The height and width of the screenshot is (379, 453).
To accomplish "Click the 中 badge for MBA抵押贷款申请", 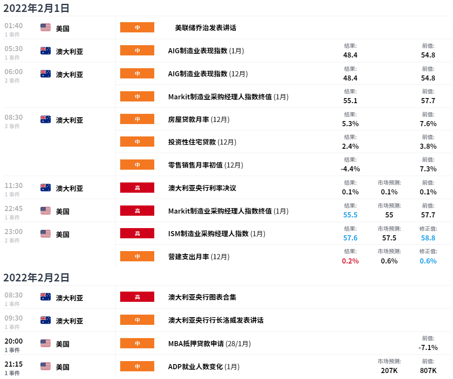I will tap(137, 344).
